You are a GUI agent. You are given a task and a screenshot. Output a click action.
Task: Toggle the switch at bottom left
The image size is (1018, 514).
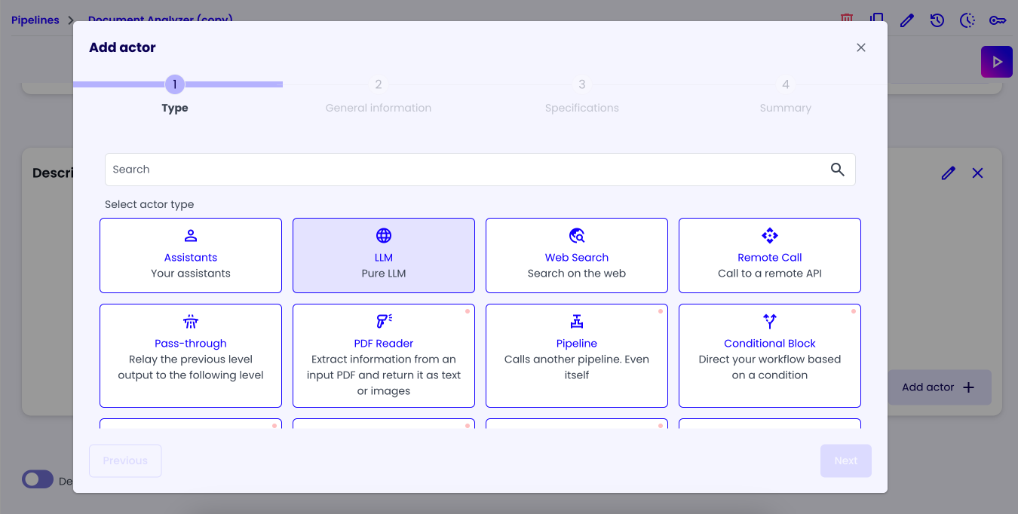coord(38,479)
